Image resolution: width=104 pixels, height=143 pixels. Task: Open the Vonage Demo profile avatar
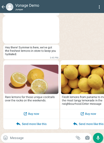pyautogui.click(x=10, y=7)
